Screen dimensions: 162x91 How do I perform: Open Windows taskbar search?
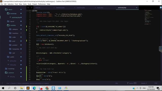(9, 88)
